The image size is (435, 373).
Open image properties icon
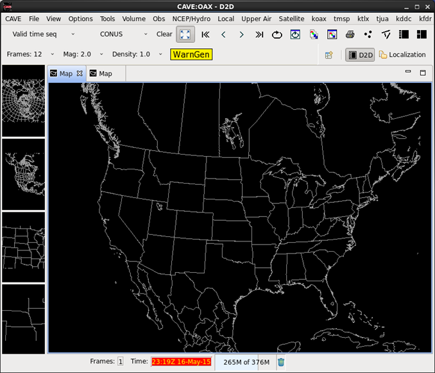point(332,35)
